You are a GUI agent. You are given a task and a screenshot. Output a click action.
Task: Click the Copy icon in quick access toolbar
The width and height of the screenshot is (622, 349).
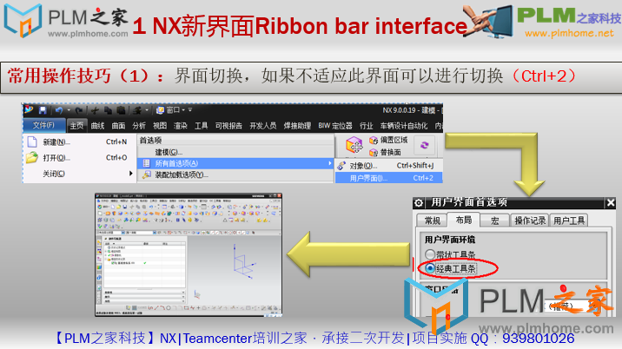tap(109, 110)
